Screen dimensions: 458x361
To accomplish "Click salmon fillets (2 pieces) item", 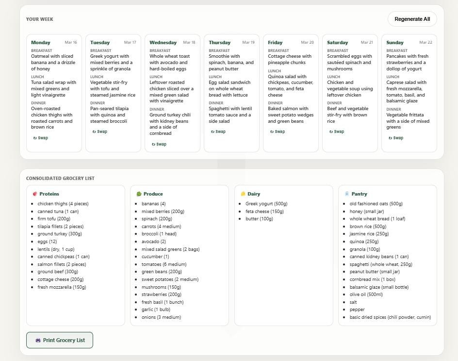I will tap(62, 264).
